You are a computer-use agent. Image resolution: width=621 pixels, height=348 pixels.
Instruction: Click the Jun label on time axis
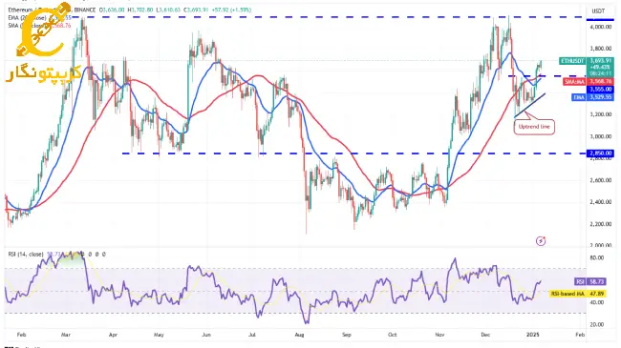[206, 335]
